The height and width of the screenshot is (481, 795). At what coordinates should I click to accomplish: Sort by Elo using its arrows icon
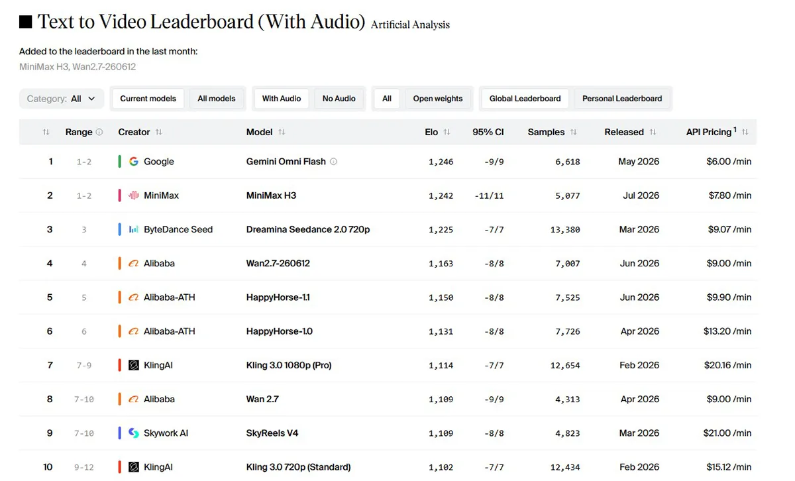[x=447, y=132]
